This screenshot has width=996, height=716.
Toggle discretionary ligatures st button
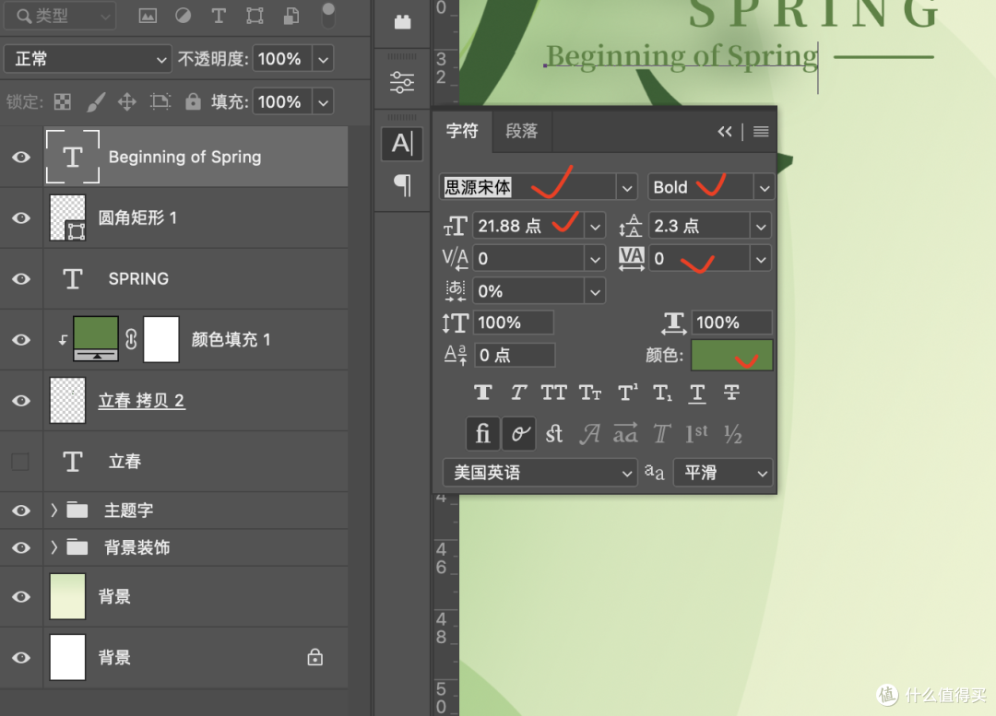click(554, 434)
